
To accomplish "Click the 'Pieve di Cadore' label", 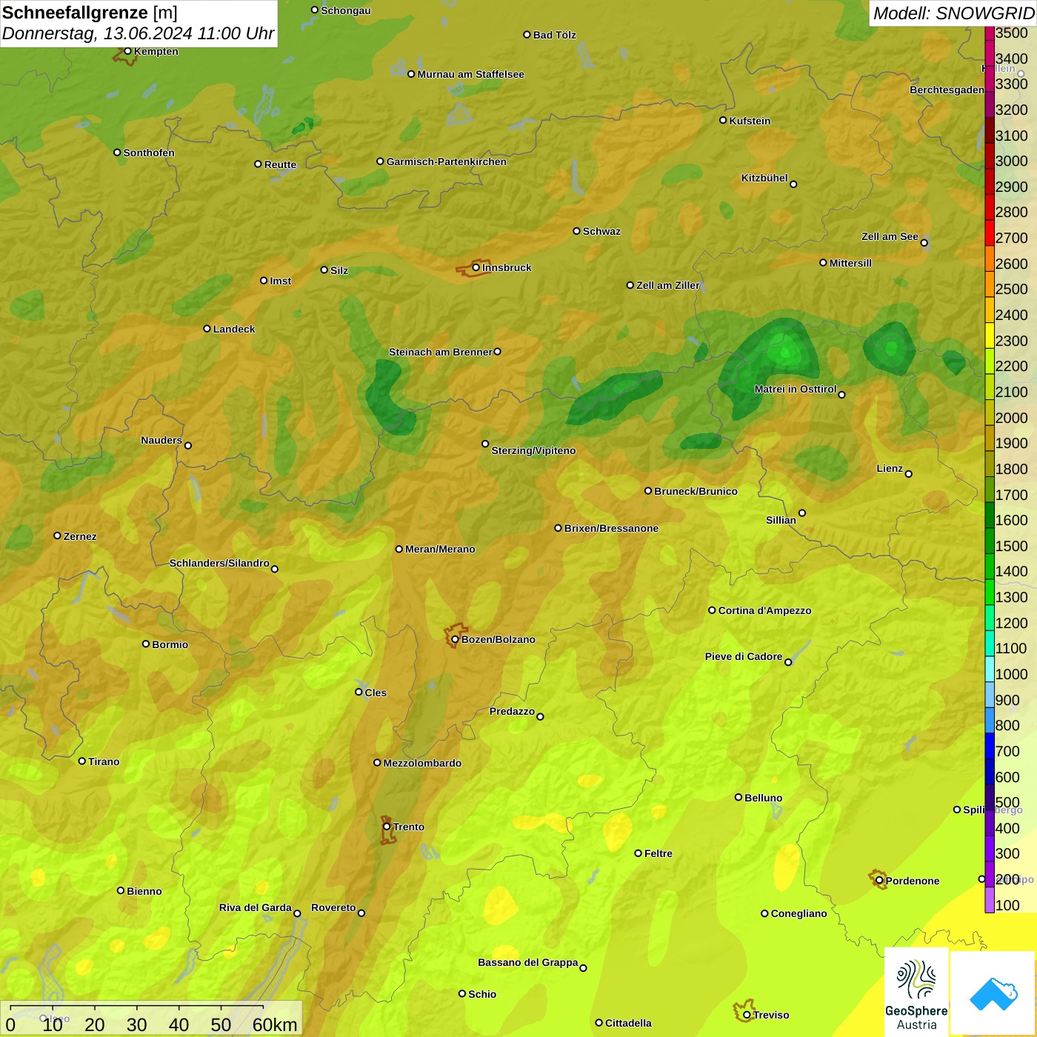I will (x=744, y=656).
